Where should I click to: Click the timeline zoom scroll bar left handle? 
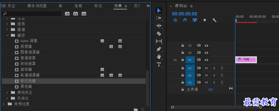coord(172,107)
